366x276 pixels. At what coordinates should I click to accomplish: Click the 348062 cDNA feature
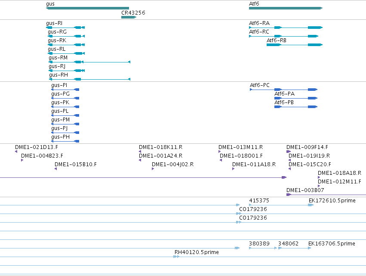point(295,248)
